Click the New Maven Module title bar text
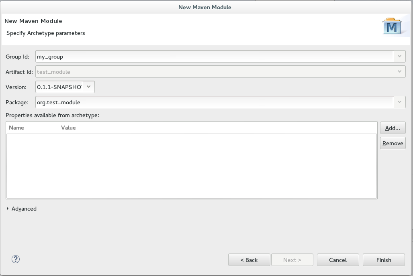This screenshot has width=413, height=276. [204, 7]
